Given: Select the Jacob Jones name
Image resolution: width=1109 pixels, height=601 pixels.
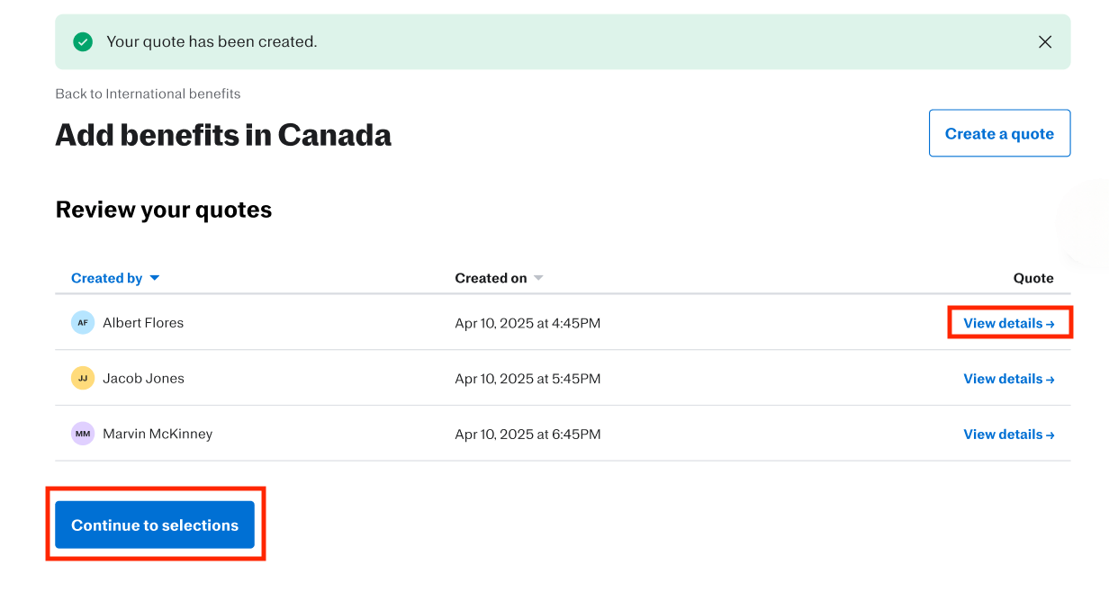Looking at the screenshot, I should coord(143,379).
